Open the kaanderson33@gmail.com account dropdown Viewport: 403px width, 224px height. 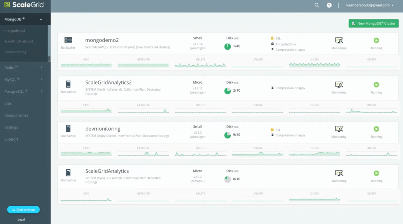[x=369, y=5]
